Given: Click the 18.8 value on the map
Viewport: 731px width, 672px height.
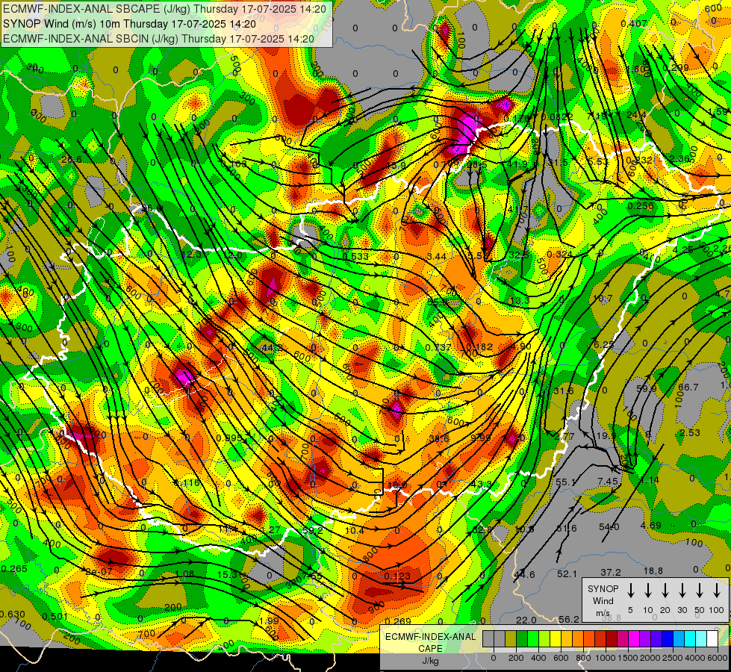Looking at the screenshot, I should (x=653, y=570).
